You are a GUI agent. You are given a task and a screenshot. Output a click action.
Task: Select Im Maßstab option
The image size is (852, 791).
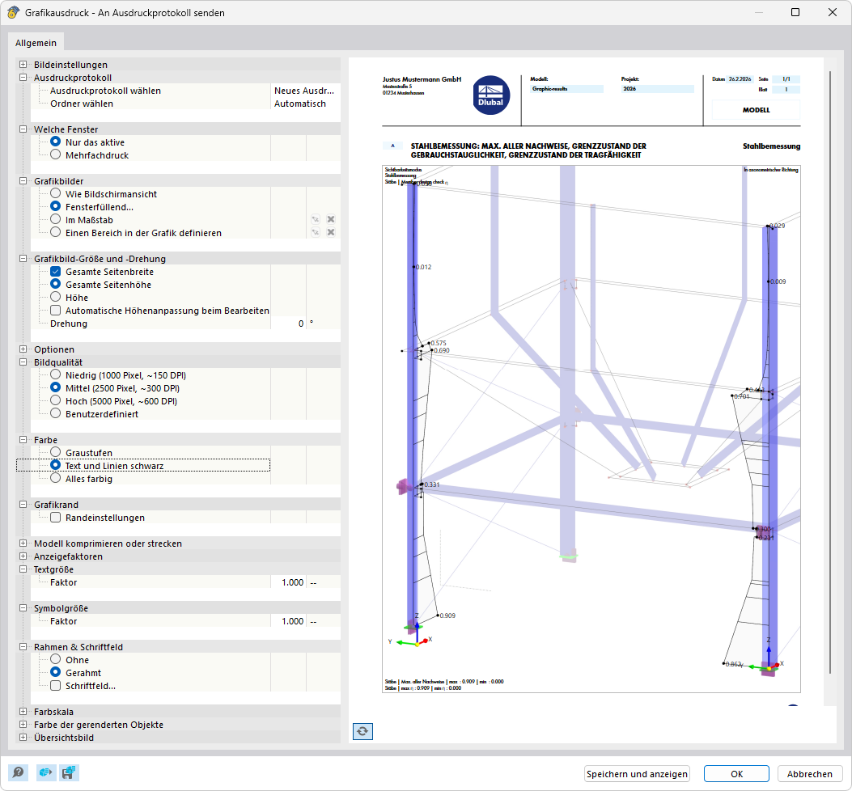pos(55,219)
